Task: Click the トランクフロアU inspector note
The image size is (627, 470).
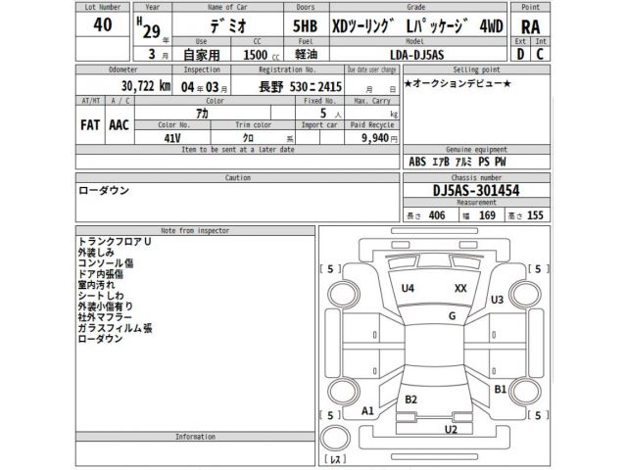Action: point(115,240)
